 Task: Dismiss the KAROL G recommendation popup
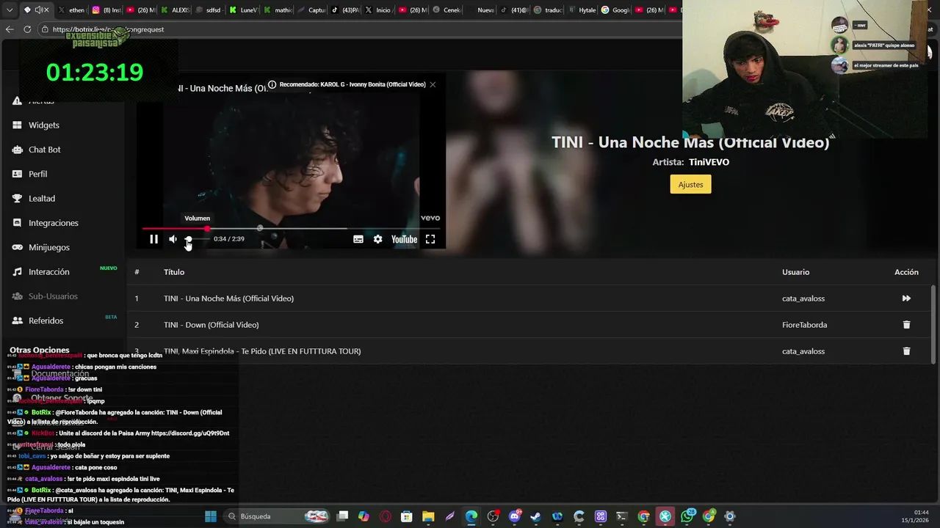pyautogui.click(x=433, y=84)
